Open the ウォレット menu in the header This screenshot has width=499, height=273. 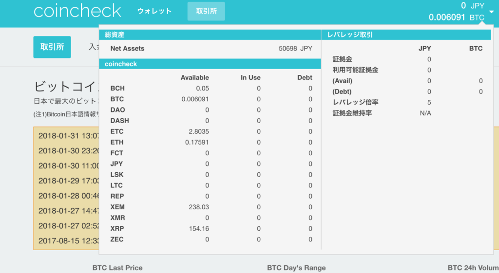coord(154,11)
